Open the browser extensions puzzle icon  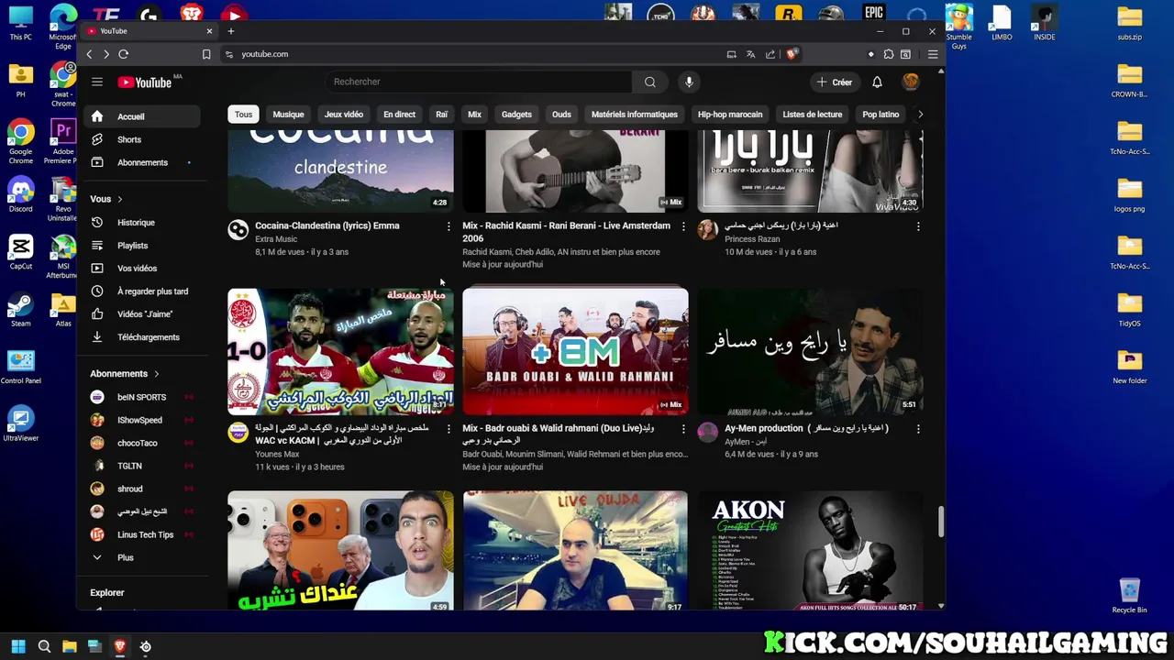(888, 54)
